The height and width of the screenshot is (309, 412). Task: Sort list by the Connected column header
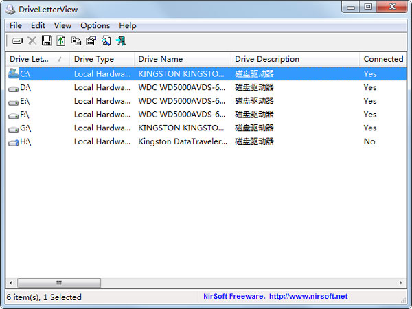click(x=383, y=59)
